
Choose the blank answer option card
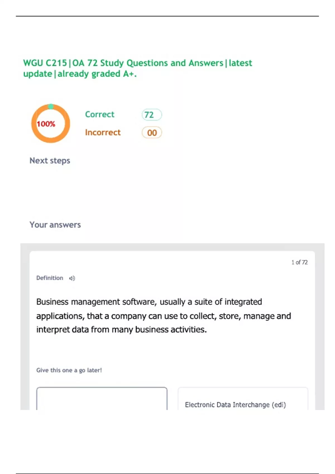pyautogui.click(x=102, y=399)
